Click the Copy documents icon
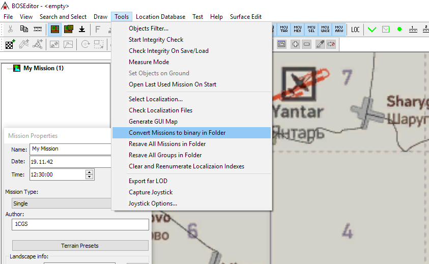Screen dimensions: 429x264 (x=24, y=29)
